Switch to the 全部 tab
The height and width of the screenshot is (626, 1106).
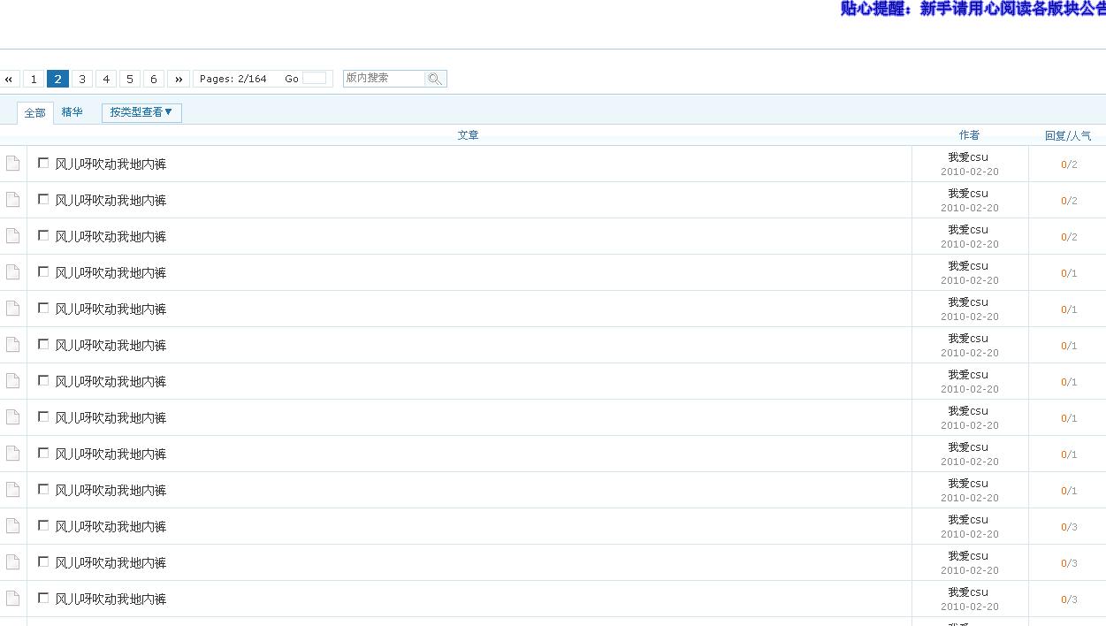pos(34,113)
